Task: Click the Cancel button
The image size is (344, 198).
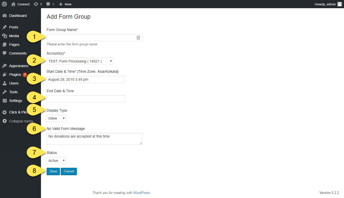Action: (x=69, y=171)
